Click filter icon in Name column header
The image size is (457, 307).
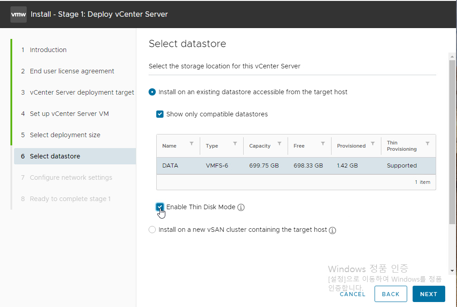(x=192, y=144)
